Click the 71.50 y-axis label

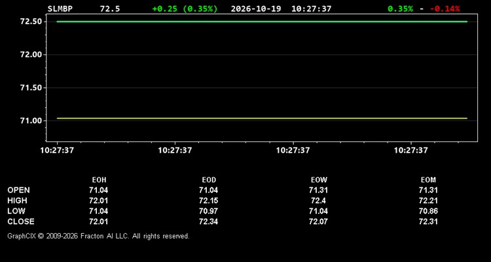[31, 88]
